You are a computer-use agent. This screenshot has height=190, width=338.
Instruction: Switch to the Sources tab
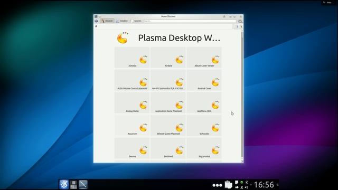click(136, 21)
